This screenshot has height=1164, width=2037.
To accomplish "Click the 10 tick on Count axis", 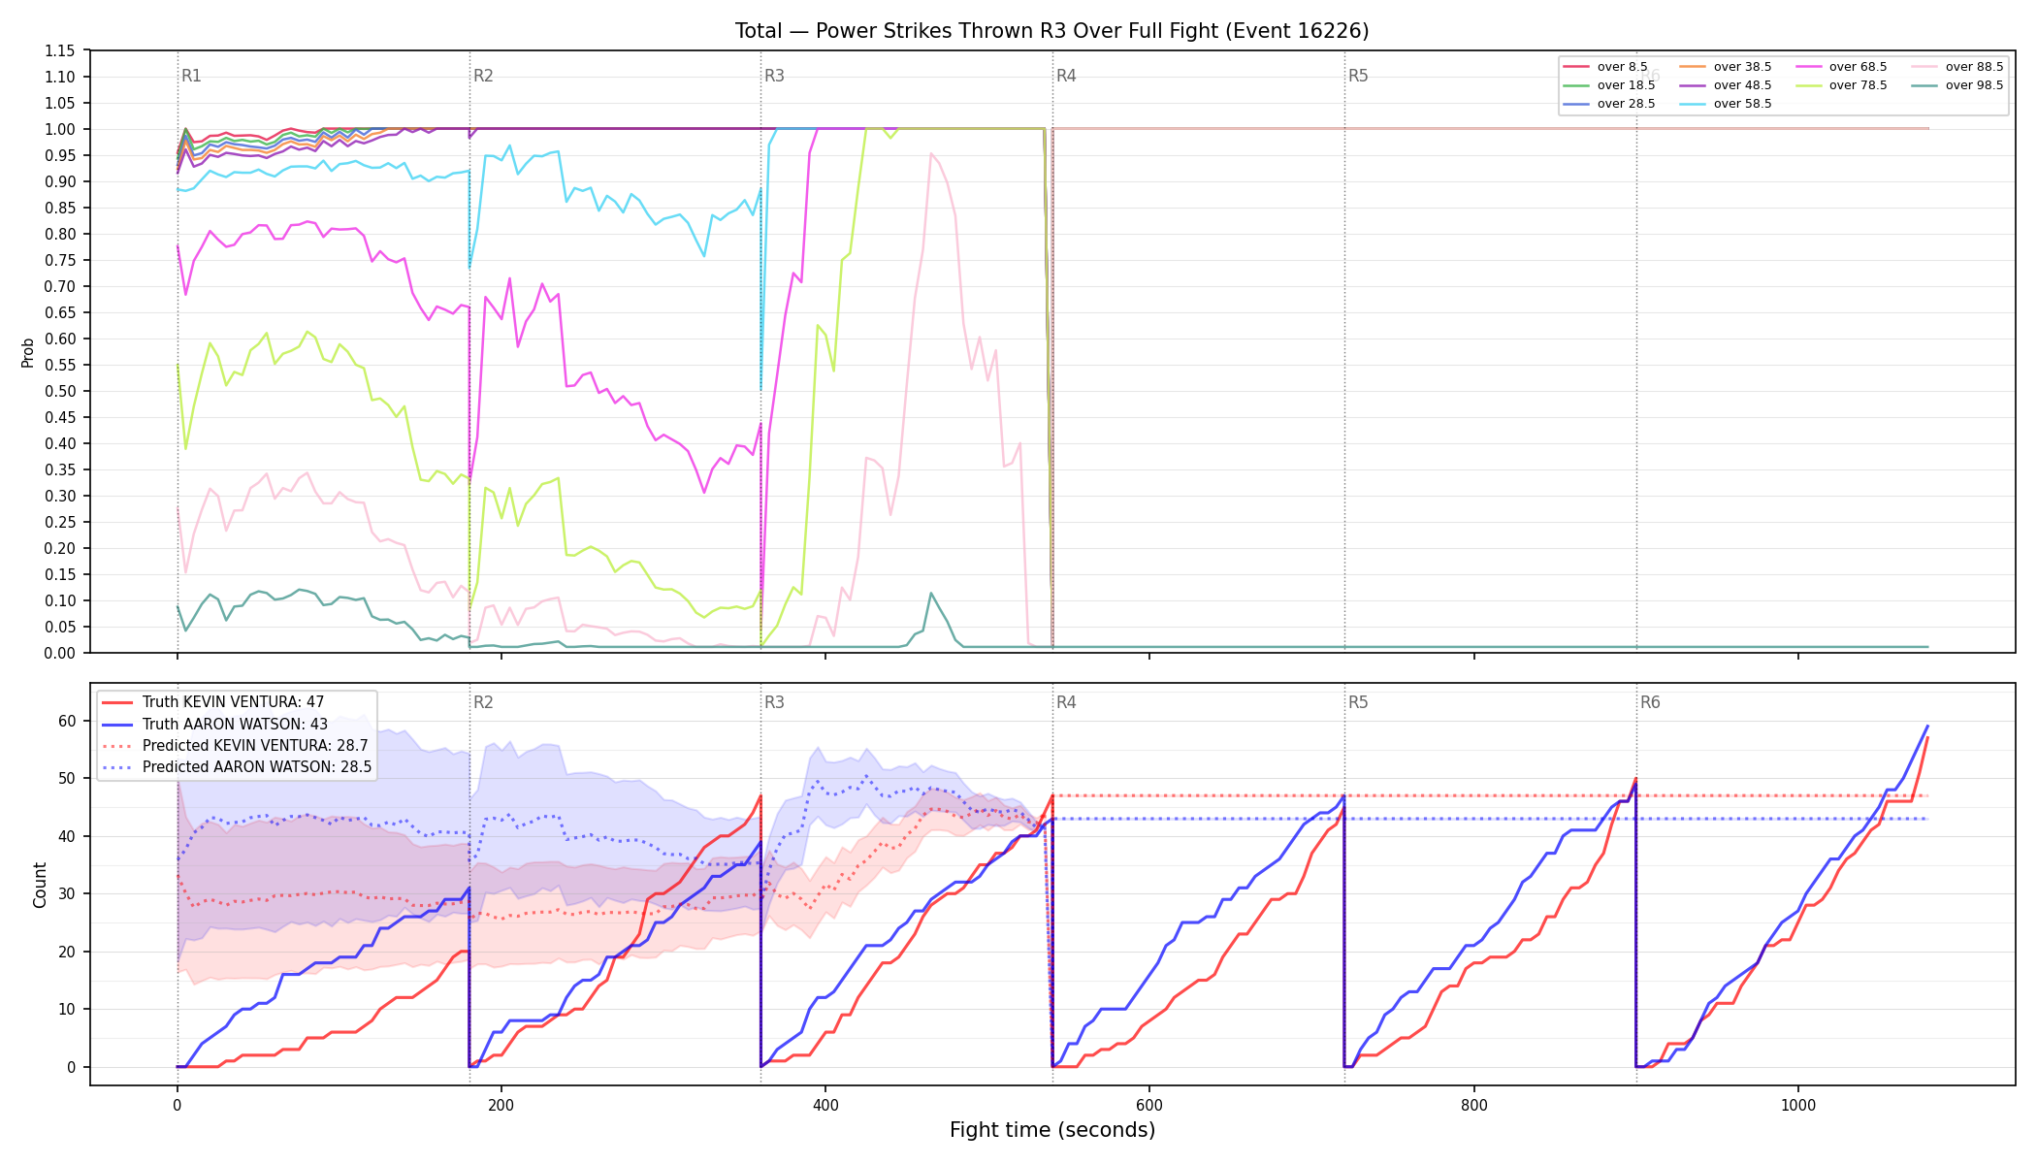I will coord(67,1009).
